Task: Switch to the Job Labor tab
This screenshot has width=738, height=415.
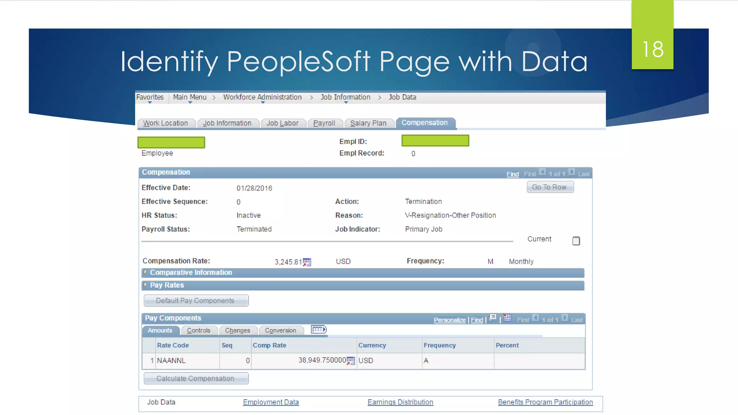Action: (x=283, y=123)
